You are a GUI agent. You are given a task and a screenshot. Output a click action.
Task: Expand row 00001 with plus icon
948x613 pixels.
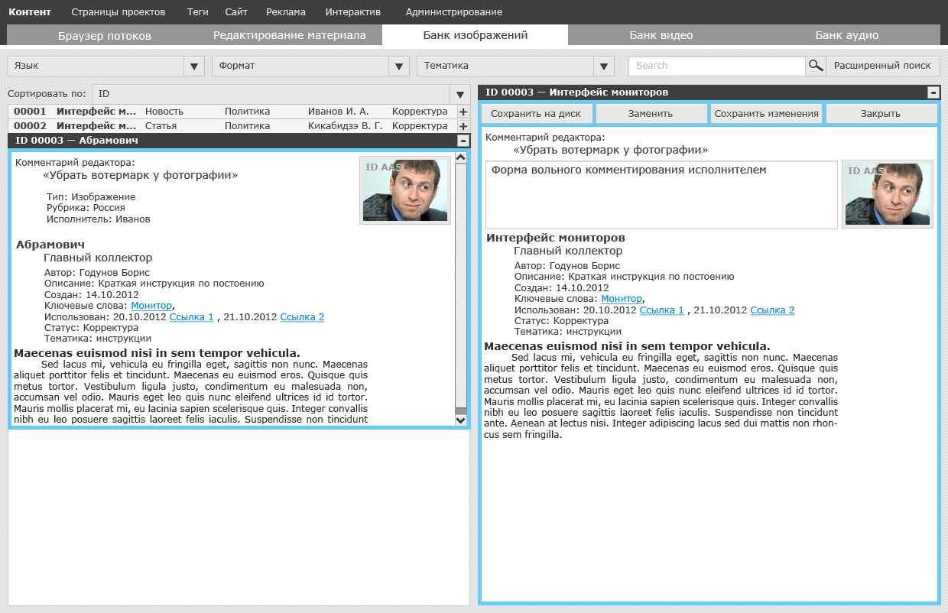463,112
